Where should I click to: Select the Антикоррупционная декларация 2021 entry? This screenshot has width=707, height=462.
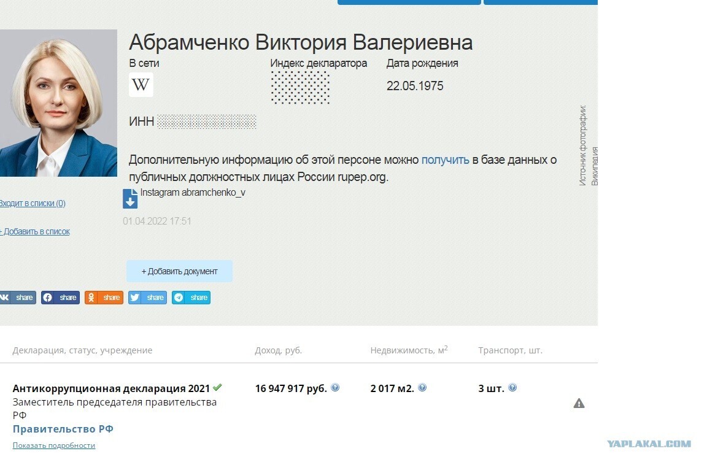click(x=110, y=388)
